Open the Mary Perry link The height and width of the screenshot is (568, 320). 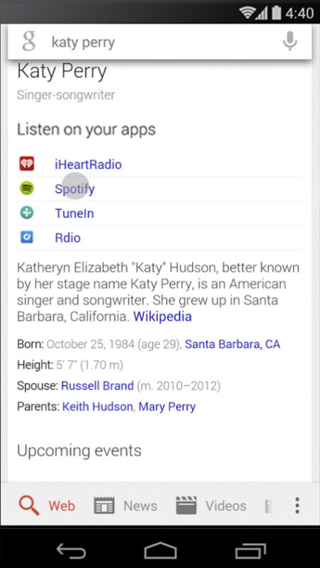[x=167, y=407]
